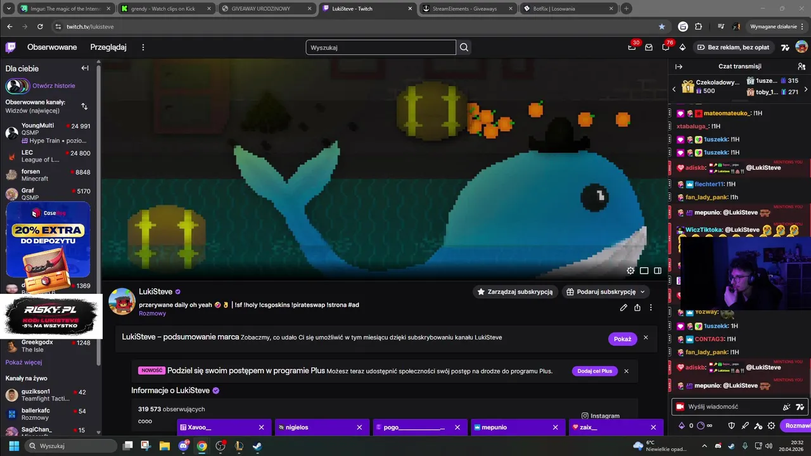
Task: Show previous gift leaderboard entry
Action: pos(674,89)
